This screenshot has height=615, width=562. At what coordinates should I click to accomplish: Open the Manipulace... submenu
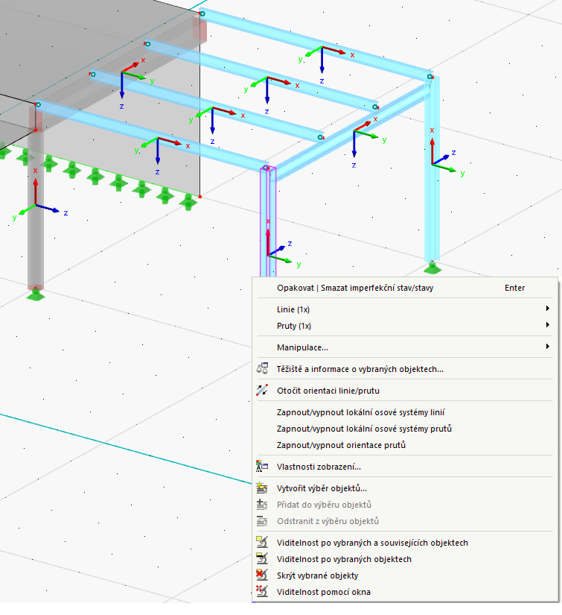coord(404,347)
